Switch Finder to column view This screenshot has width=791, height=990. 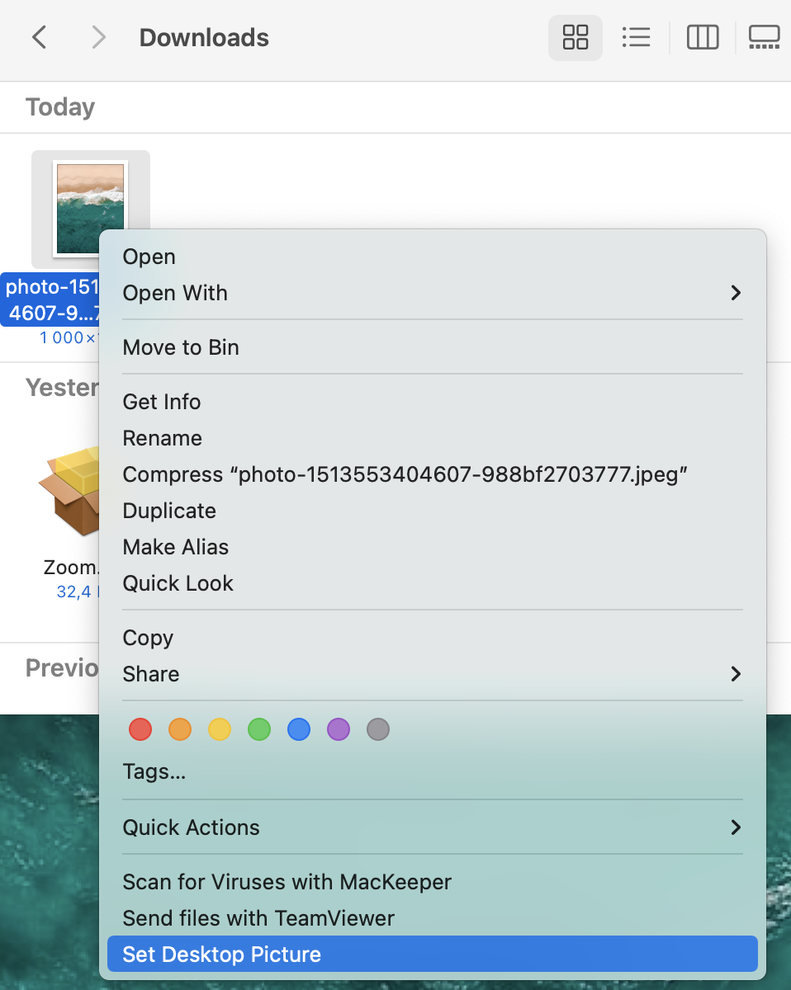coord(703,37)
